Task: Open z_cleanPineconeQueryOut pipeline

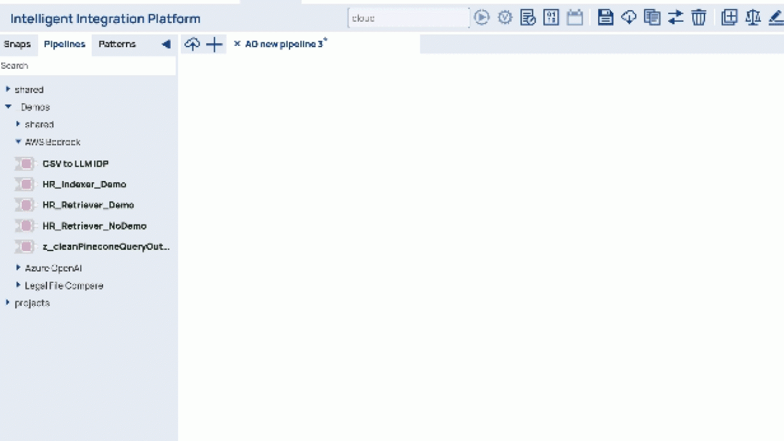Action: (x=107, y=247)
